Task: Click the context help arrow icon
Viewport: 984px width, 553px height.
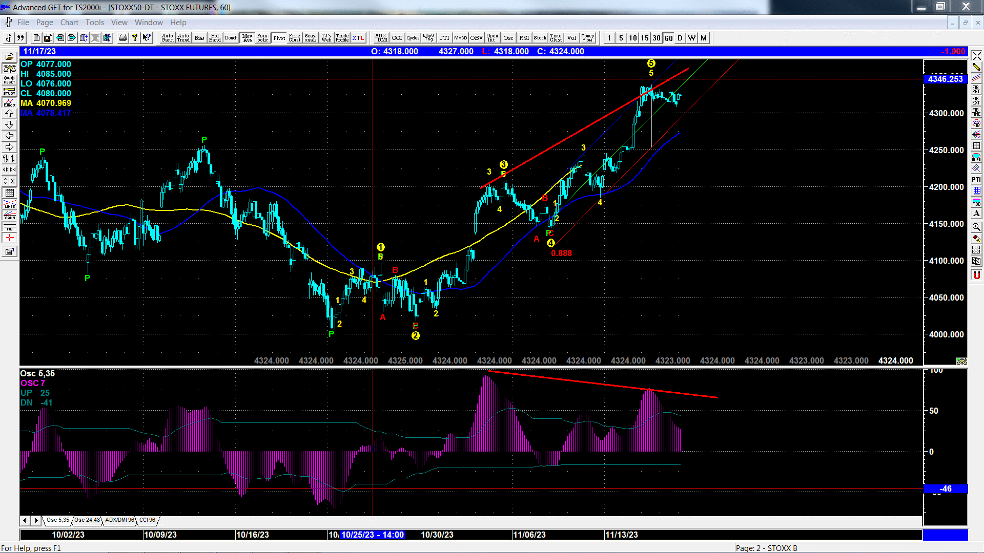Action: (147, 38)
